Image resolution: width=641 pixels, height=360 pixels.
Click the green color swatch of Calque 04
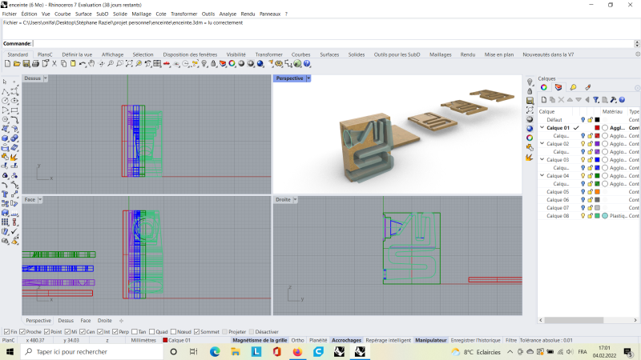click(598, 176)
